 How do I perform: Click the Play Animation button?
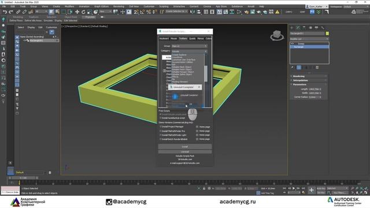(x=294, y=188)
